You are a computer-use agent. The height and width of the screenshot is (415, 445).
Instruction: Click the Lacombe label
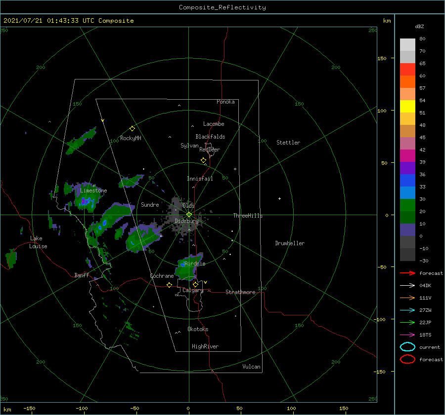[x=214, y=124]
